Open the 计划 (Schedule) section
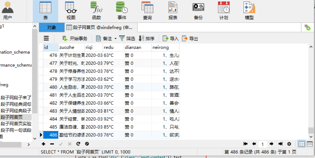 (x=224, y=11)
